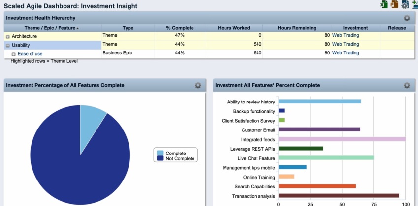This screenshot has height=206, width=418.
Task: Open the bar chart portlet gear options
Action: coord(407,85)
